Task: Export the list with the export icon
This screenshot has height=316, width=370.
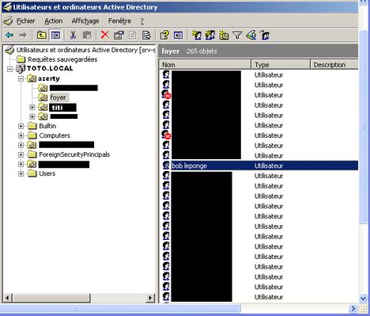Action: tap(146, 35)
